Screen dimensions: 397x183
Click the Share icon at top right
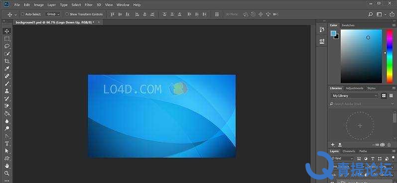click(392, 14)
